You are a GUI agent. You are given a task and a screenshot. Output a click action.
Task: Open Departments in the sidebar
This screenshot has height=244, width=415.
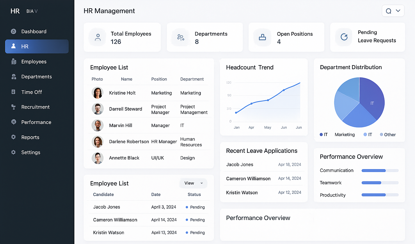[x=37, y=77]
